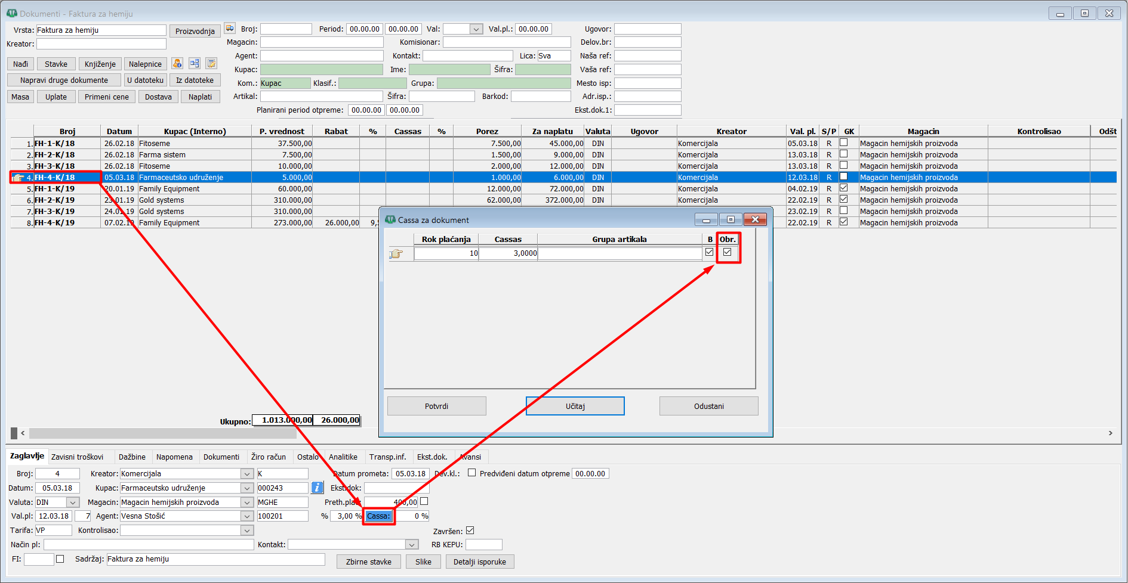Select the Žiro račun tab
This screenshot has height=583, width=1128.
[x=269, y=457]
